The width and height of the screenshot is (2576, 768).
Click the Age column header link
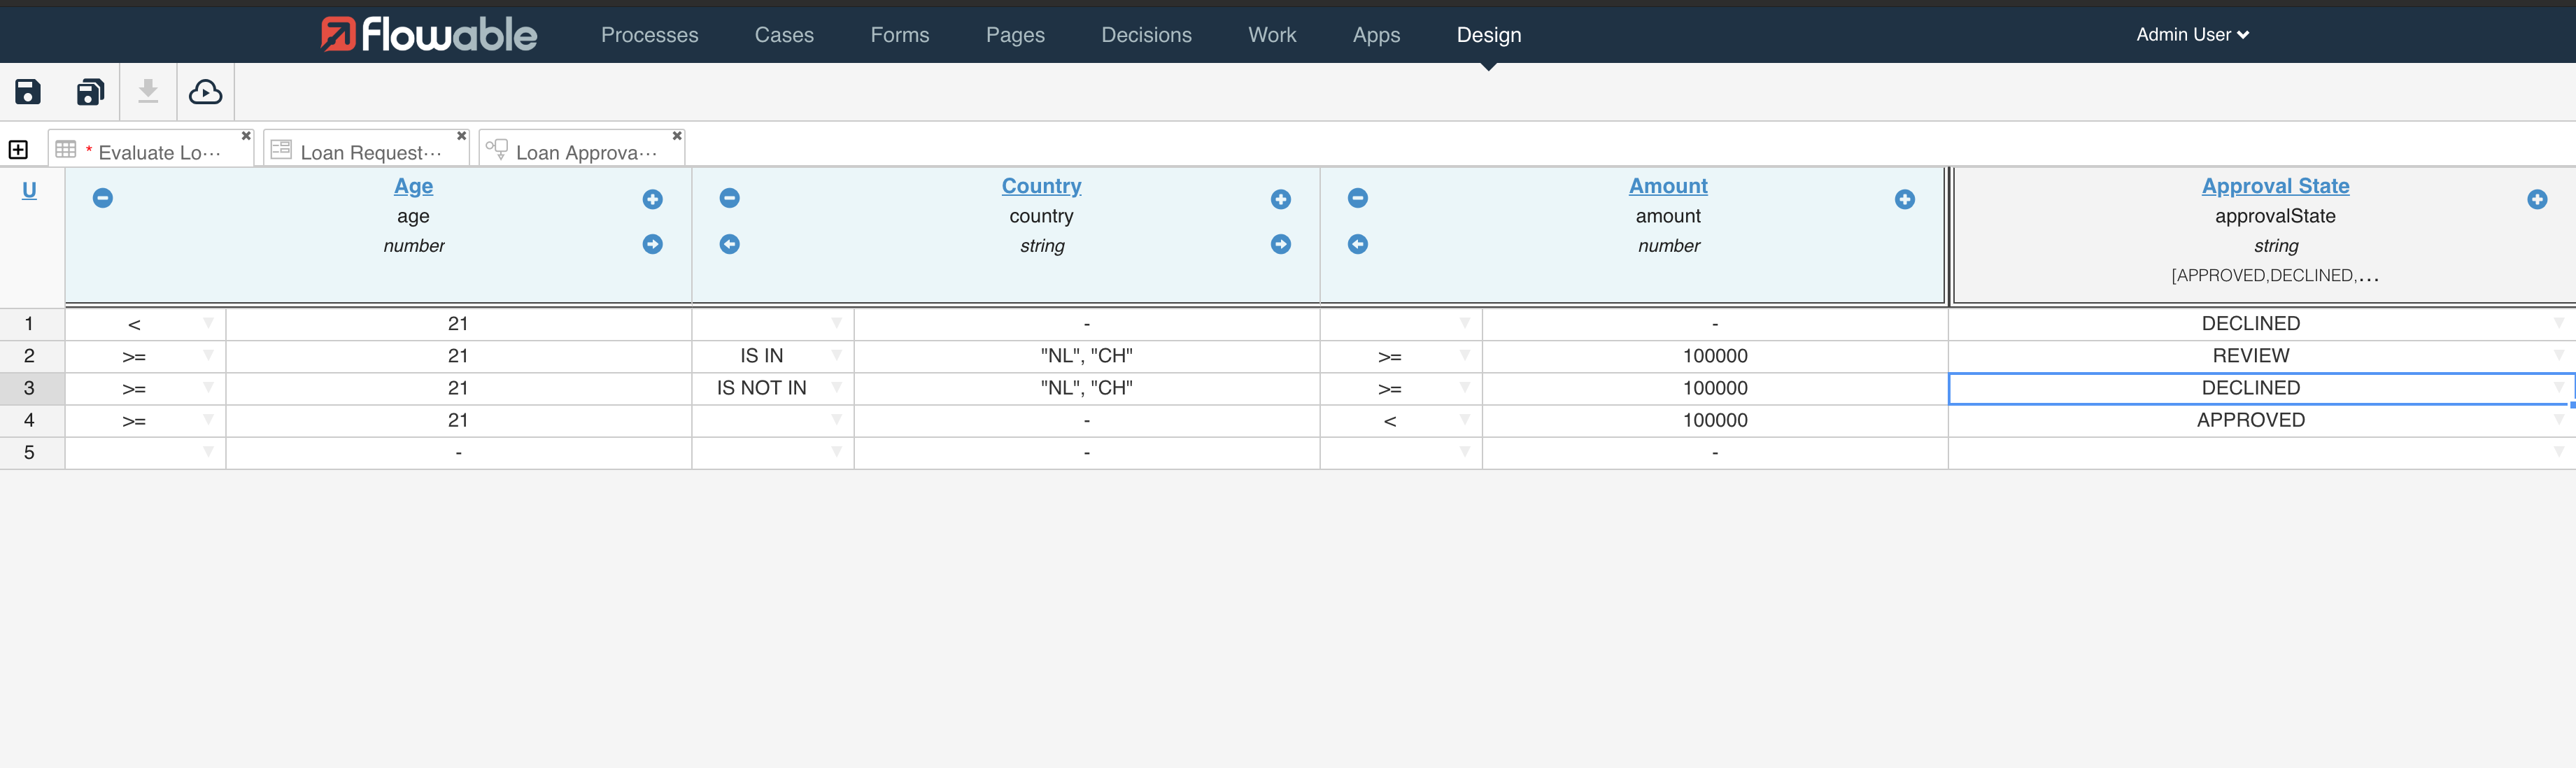coord(413,186)
